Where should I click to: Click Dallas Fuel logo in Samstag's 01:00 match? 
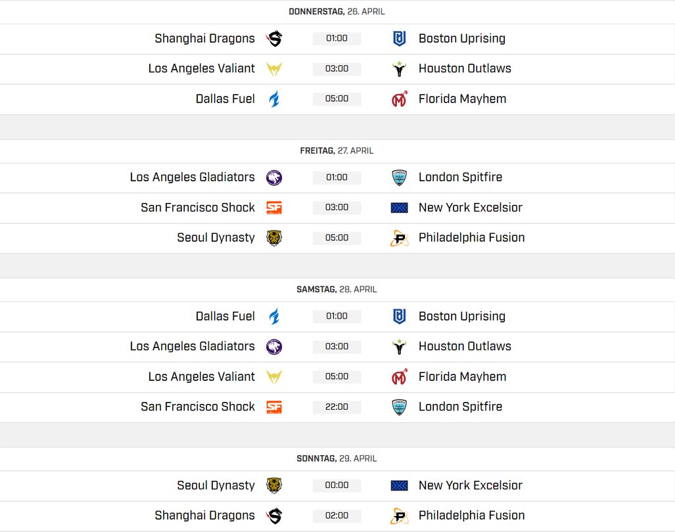point(274,317)
